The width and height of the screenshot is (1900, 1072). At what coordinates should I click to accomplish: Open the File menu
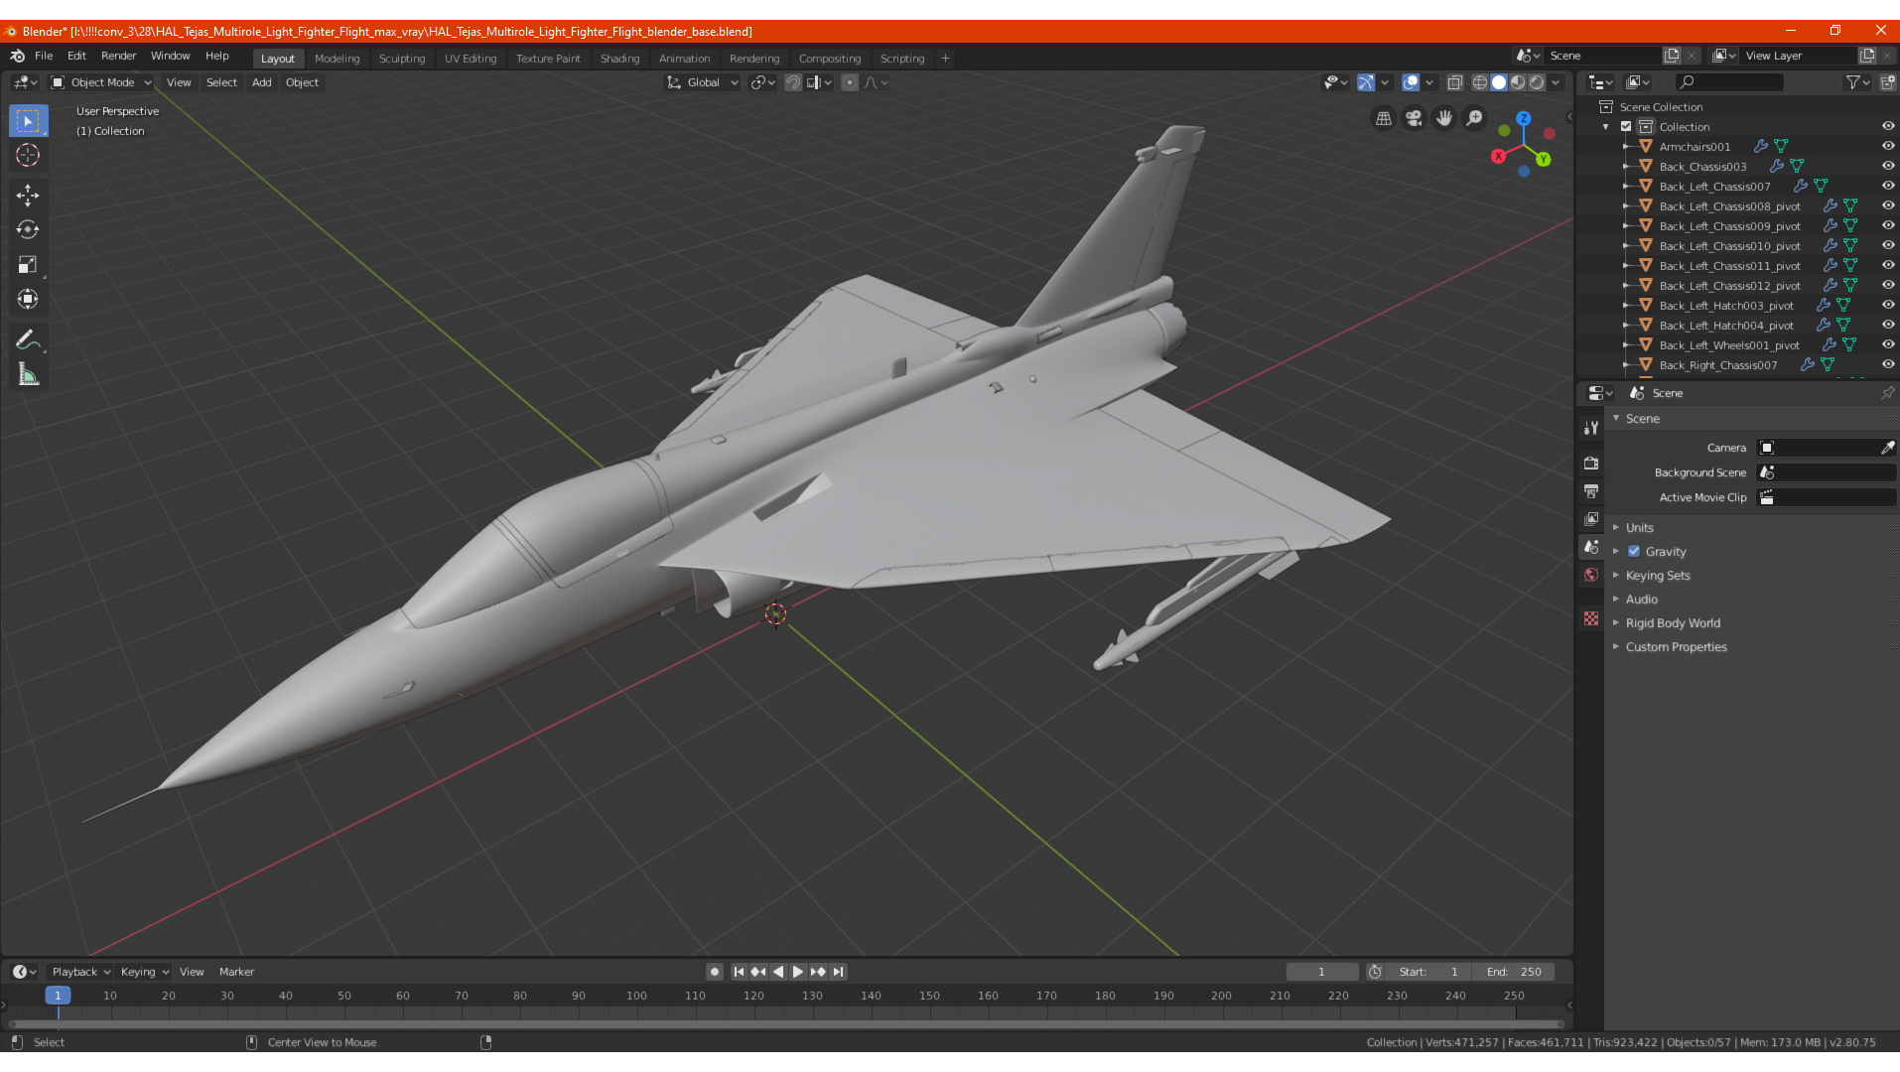(x=44, y=56)
